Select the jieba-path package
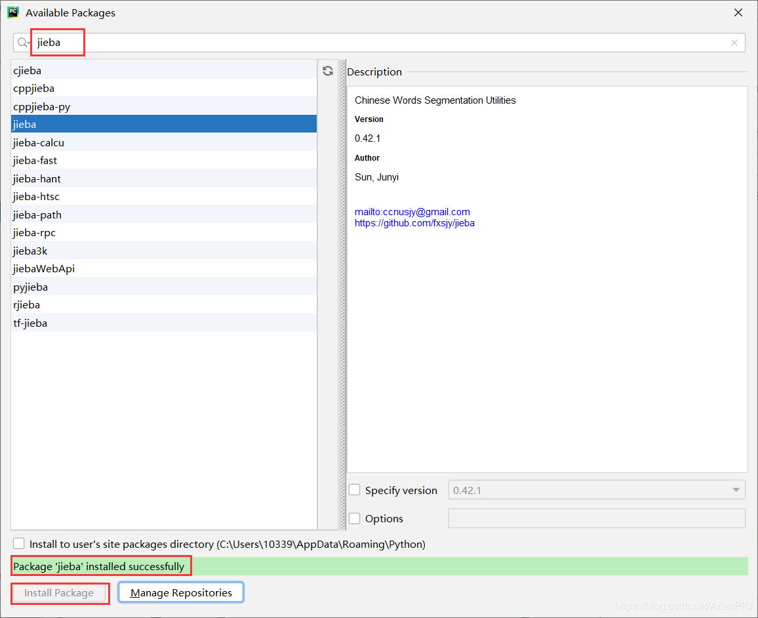 click(164, 215)
